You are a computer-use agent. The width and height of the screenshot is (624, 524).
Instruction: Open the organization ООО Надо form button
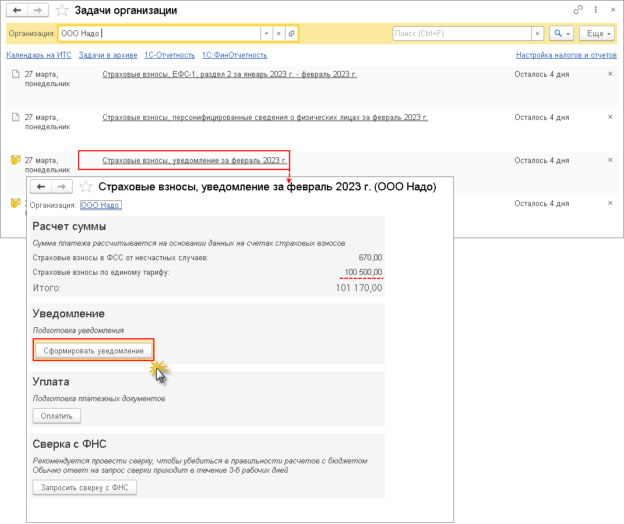(x=292, y=34)
